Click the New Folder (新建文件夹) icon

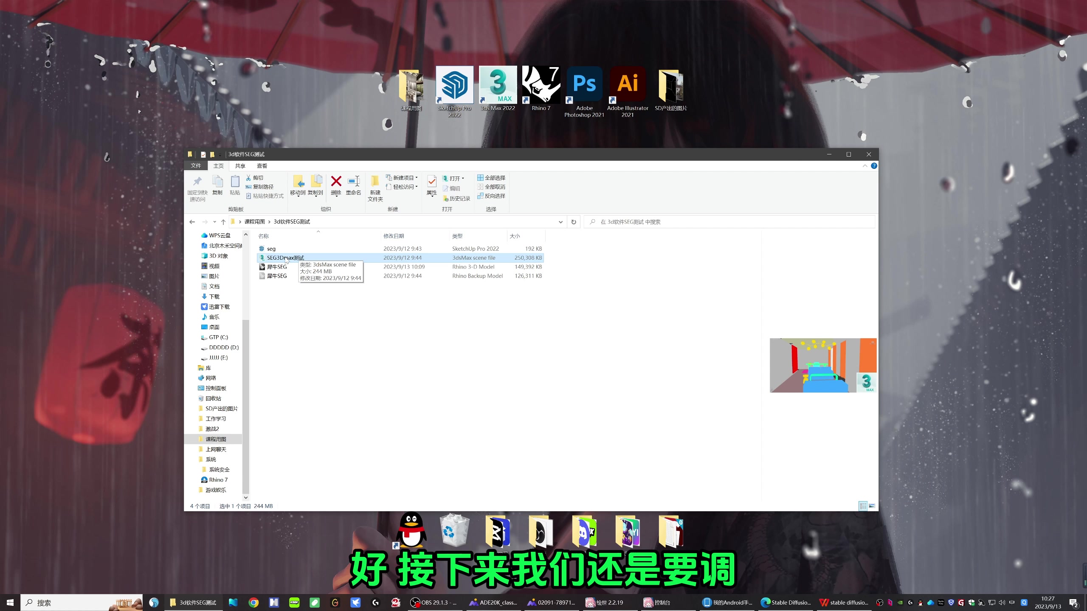click(x=375, y=182)
